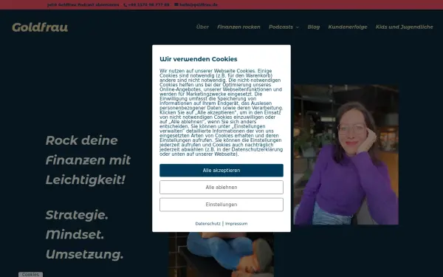443x277 pixels.
Task: Open the Über menu item
Action: (x=202, y=27)
